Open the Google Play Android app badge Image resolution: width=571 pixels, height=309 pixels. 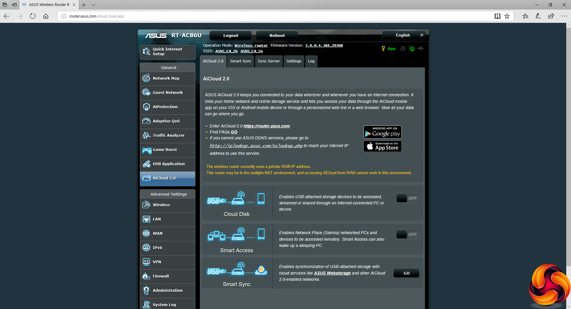[382, 132]
